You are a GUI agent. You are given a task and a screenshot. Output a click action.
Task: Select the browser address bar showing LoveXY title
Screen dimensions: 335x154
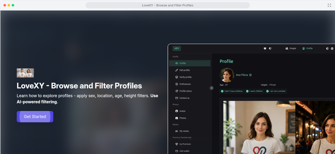(x=167, y=5)
